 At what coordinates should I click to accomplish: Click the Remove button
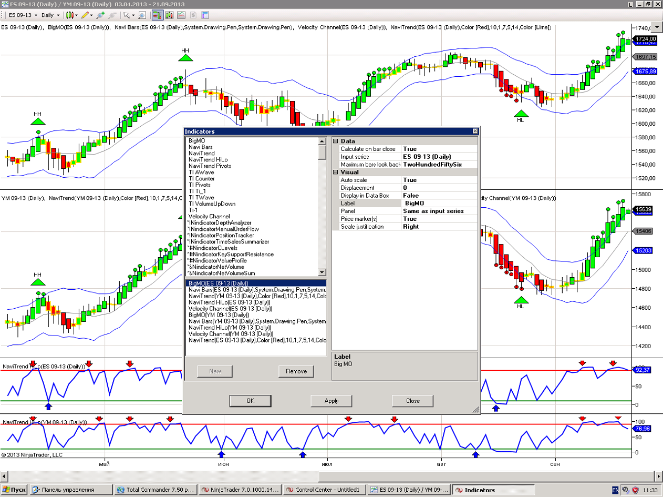pyautogui.click(x=296, y=371)
